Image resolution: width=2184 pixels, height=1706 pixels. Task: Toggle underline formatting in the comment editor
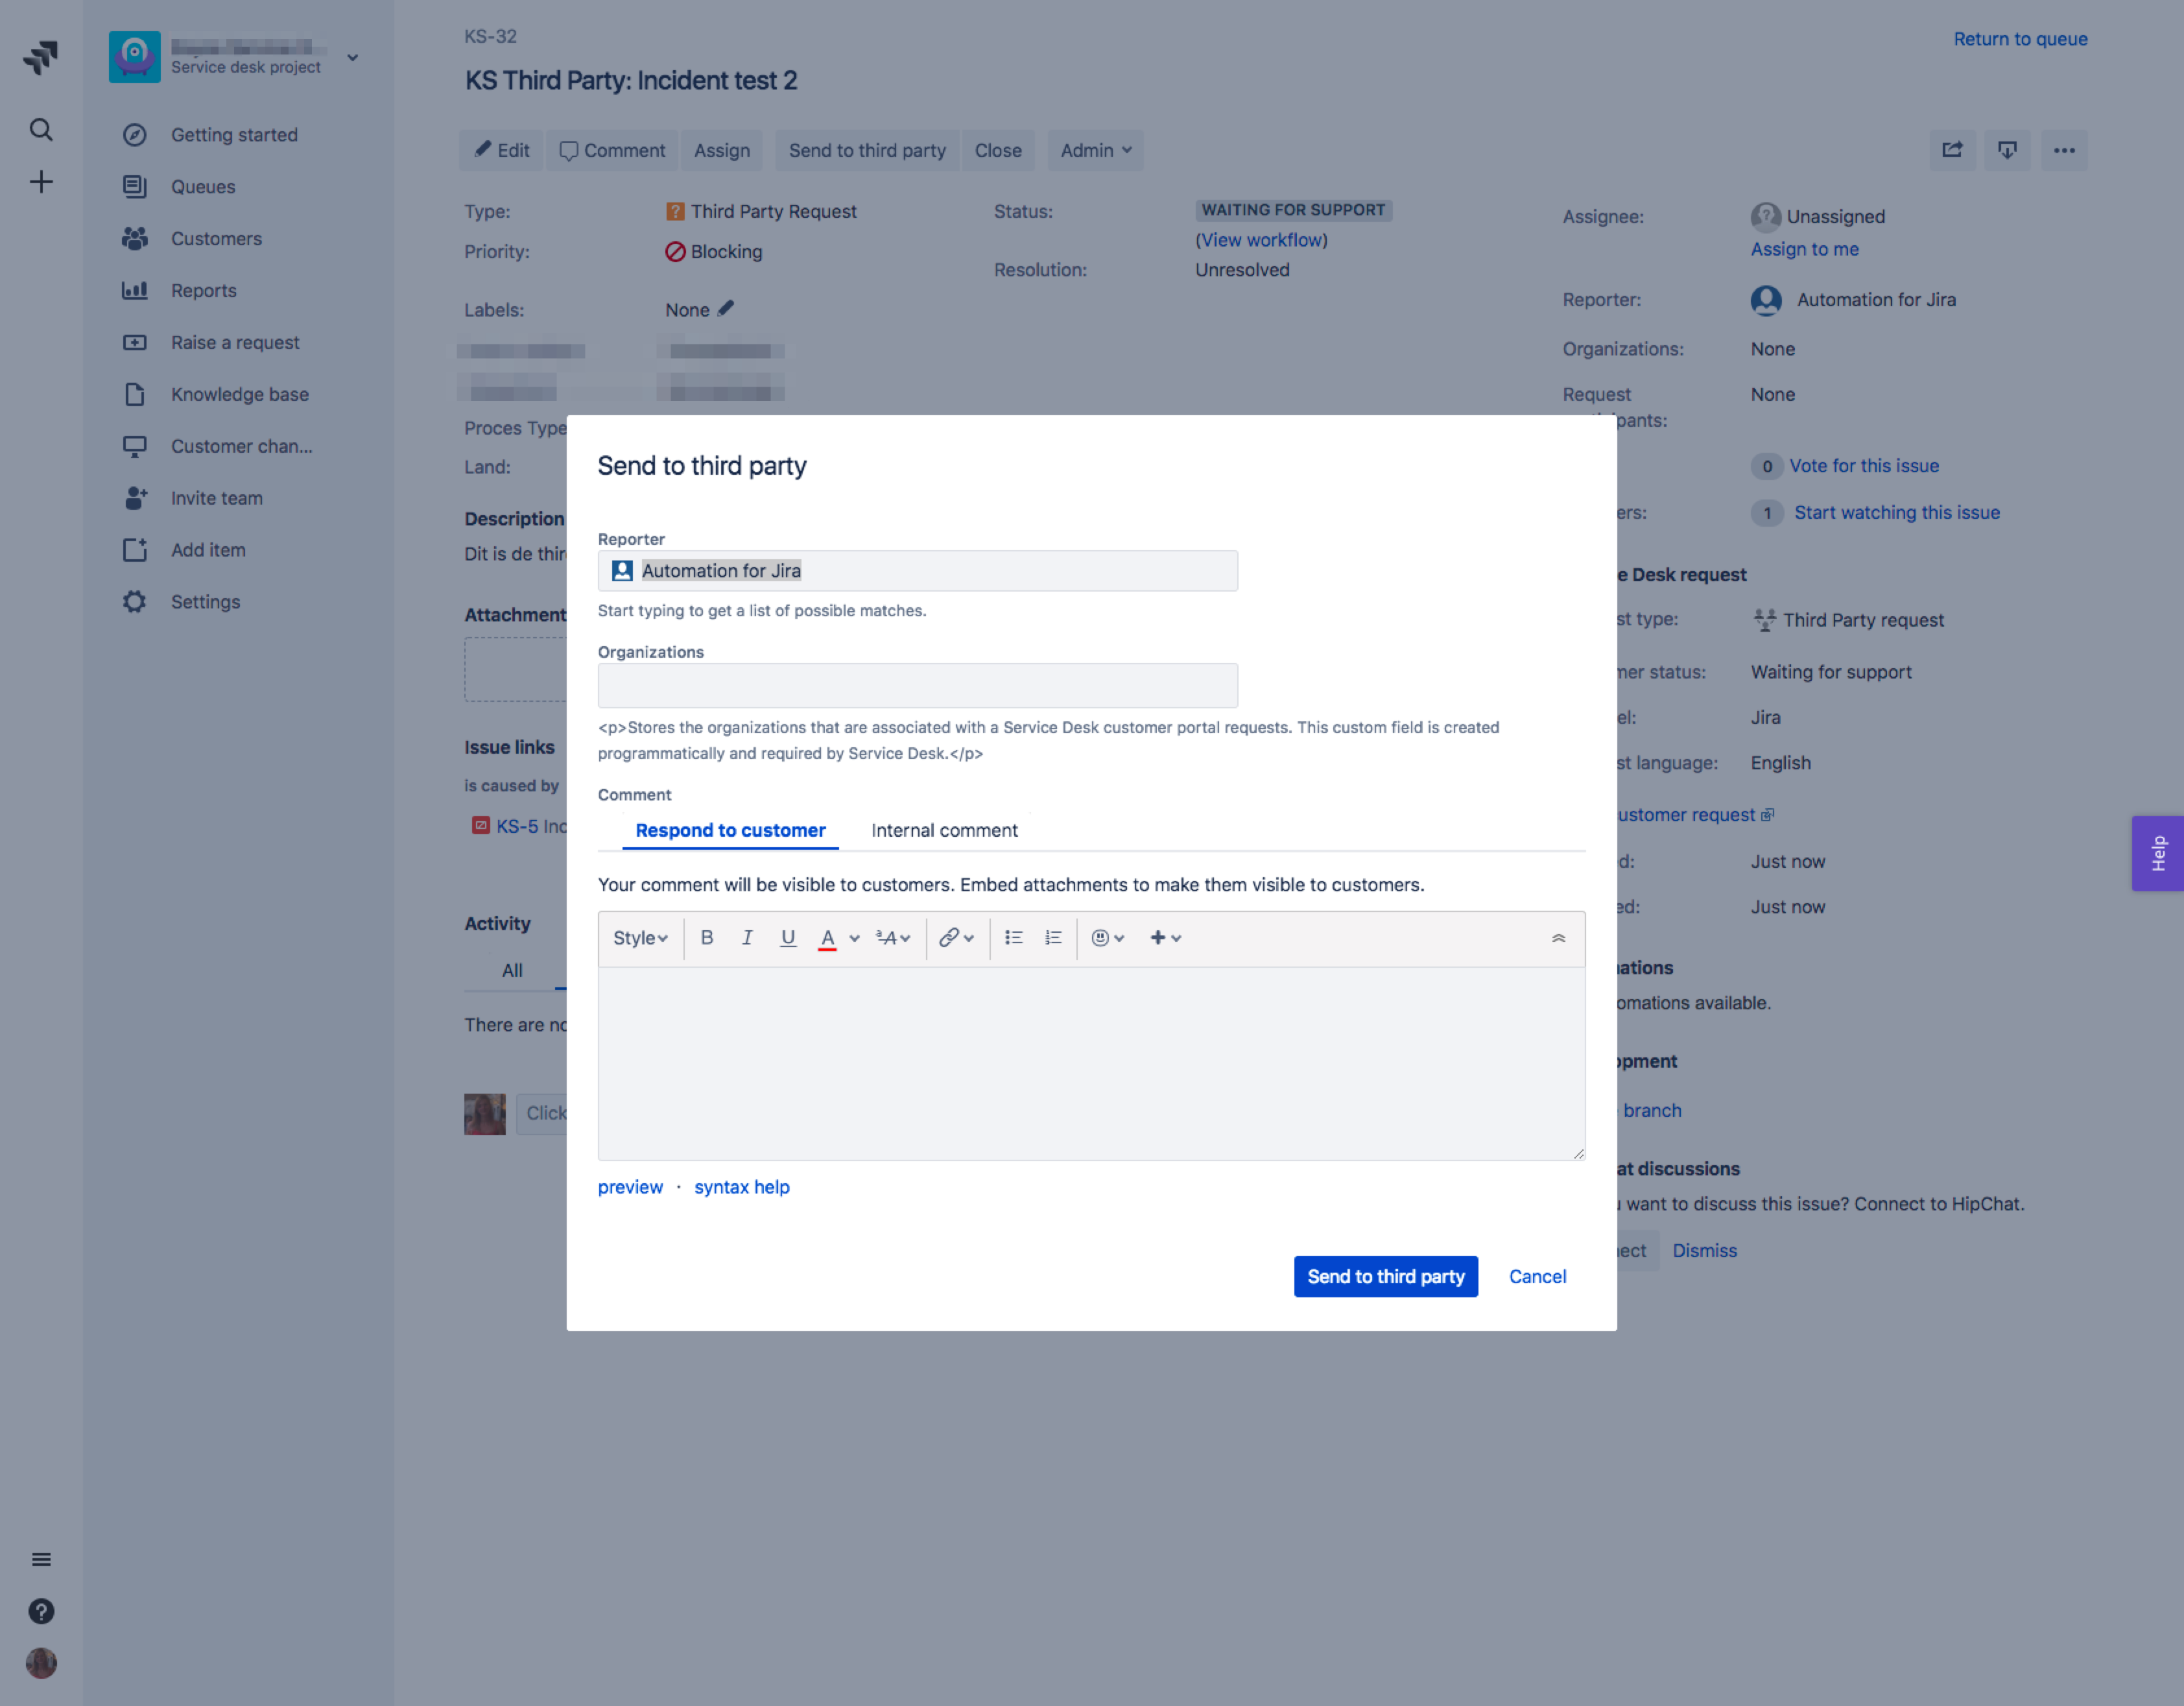788,937
